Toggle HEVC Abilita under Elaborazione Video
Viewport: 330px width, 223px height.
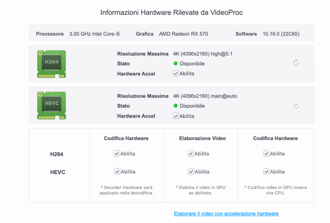[191, 172]
